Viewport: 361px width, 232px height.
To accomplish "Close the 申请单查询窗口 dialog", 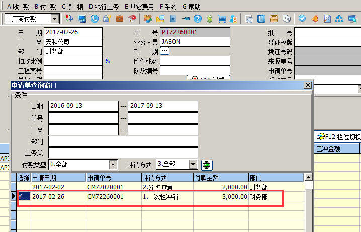I will (x=307, y=85).
